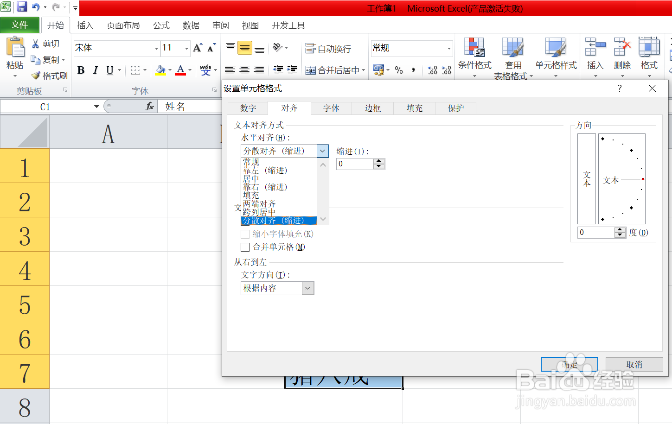Toggle Bold formatting
The width and height of the screenshot is (672, 424).
click(81, 70)
